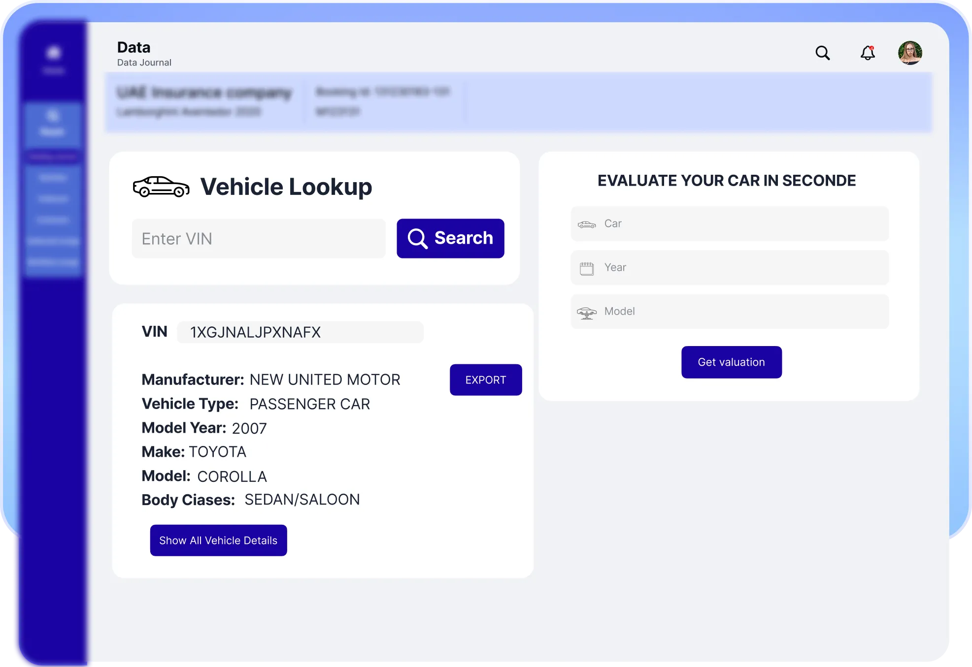Open notifications bell icon
The width and height of the screenshot is (972, 667).
pyautogui.click(x=868, y=53)
